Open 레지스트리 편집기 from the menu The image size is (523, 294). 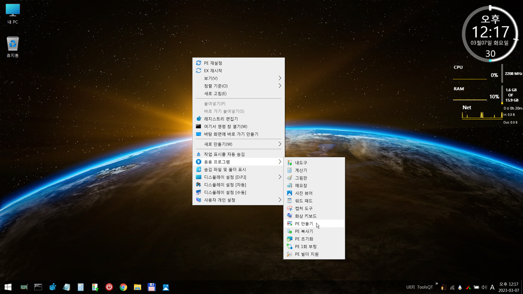(x=238, y=119)
